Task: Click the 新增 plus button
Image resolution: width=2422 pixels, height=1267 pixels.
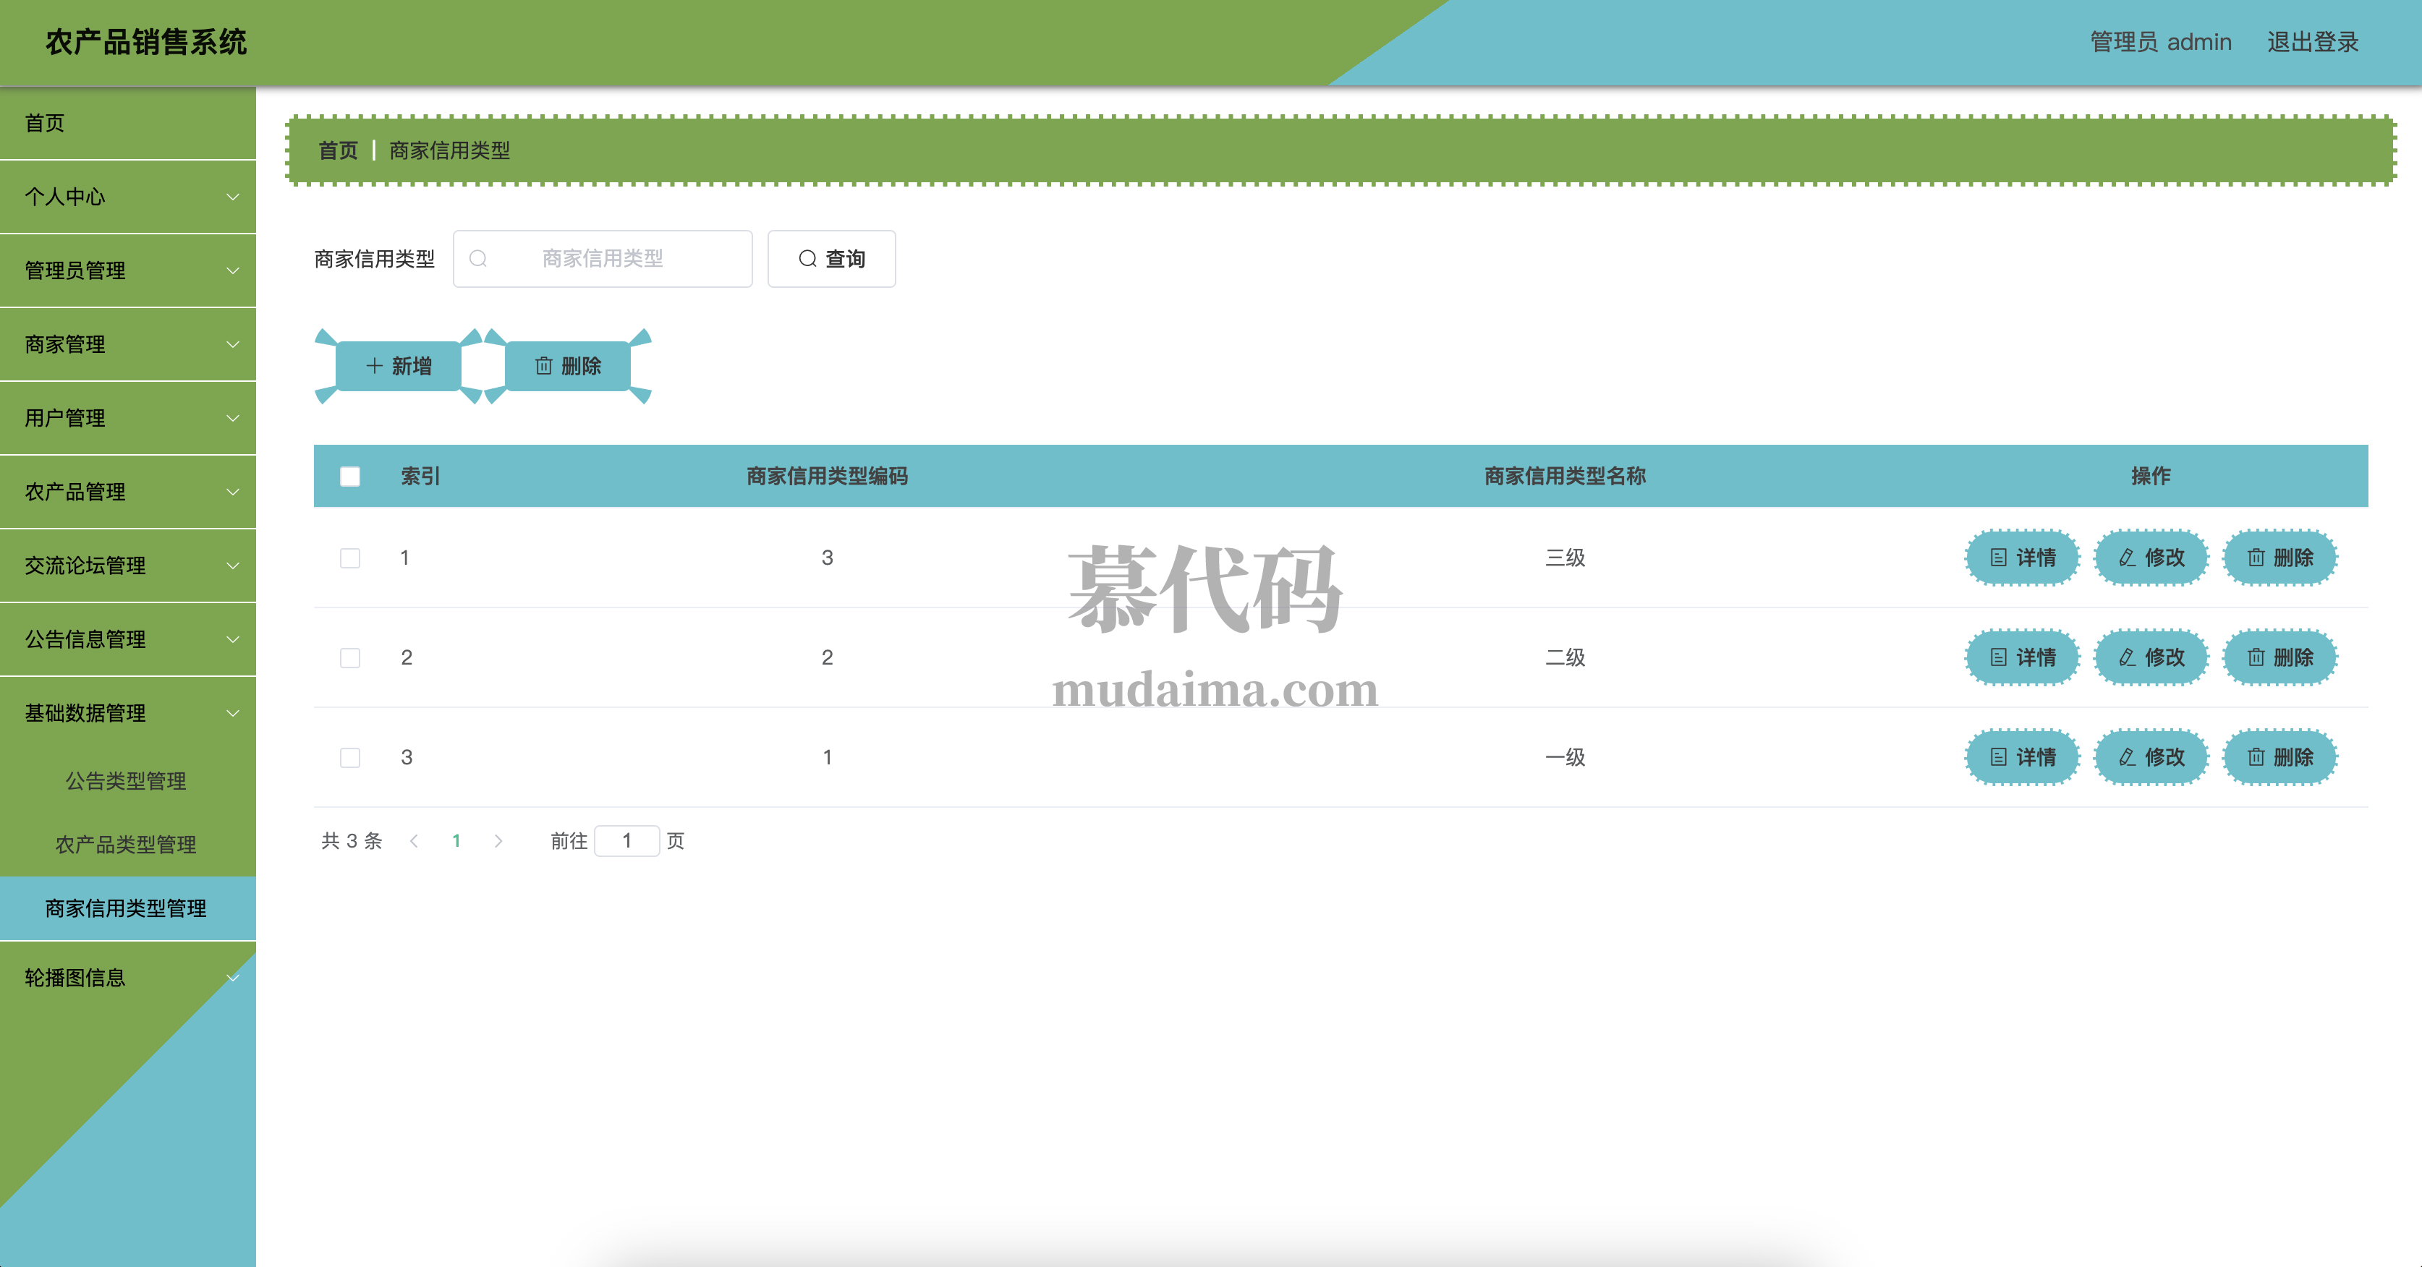Action: click(399, 366)
